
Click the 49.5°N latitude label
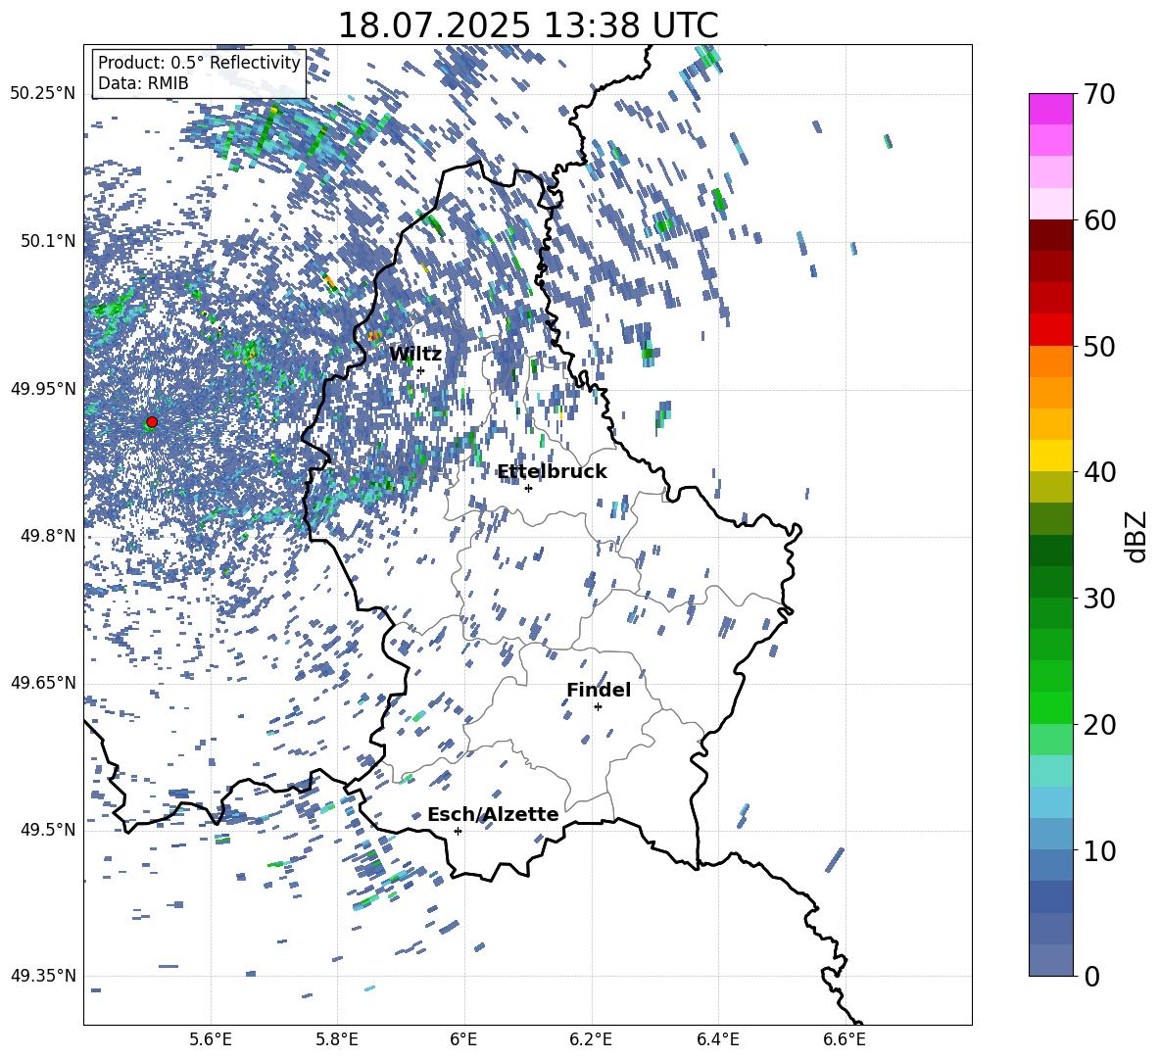click(x=48, y=830)
